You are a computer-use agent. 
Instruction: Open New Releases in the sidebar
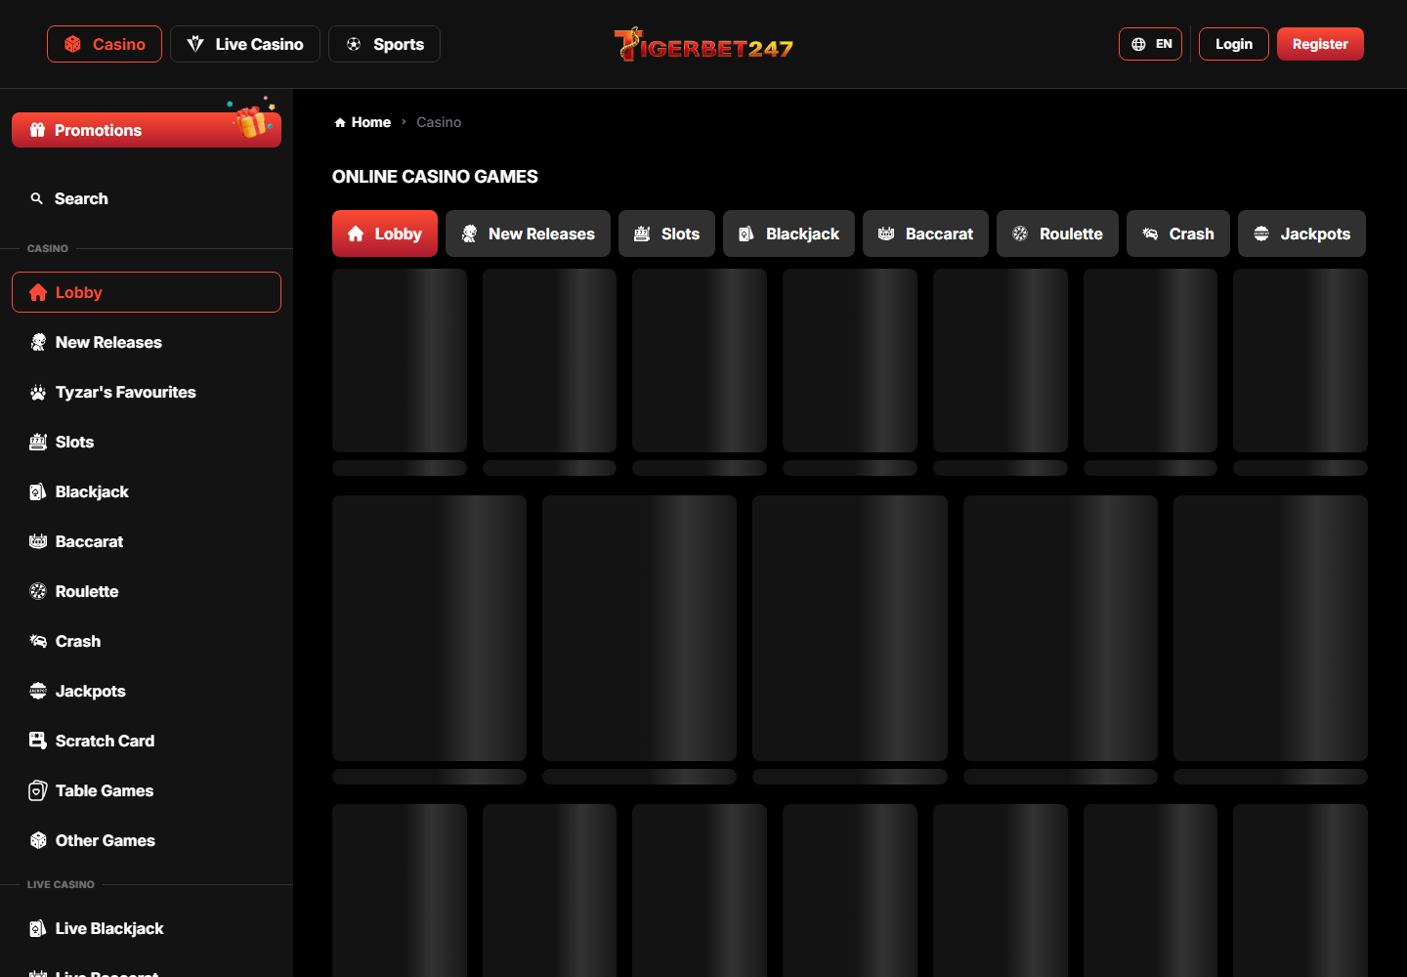pos(147,342)
